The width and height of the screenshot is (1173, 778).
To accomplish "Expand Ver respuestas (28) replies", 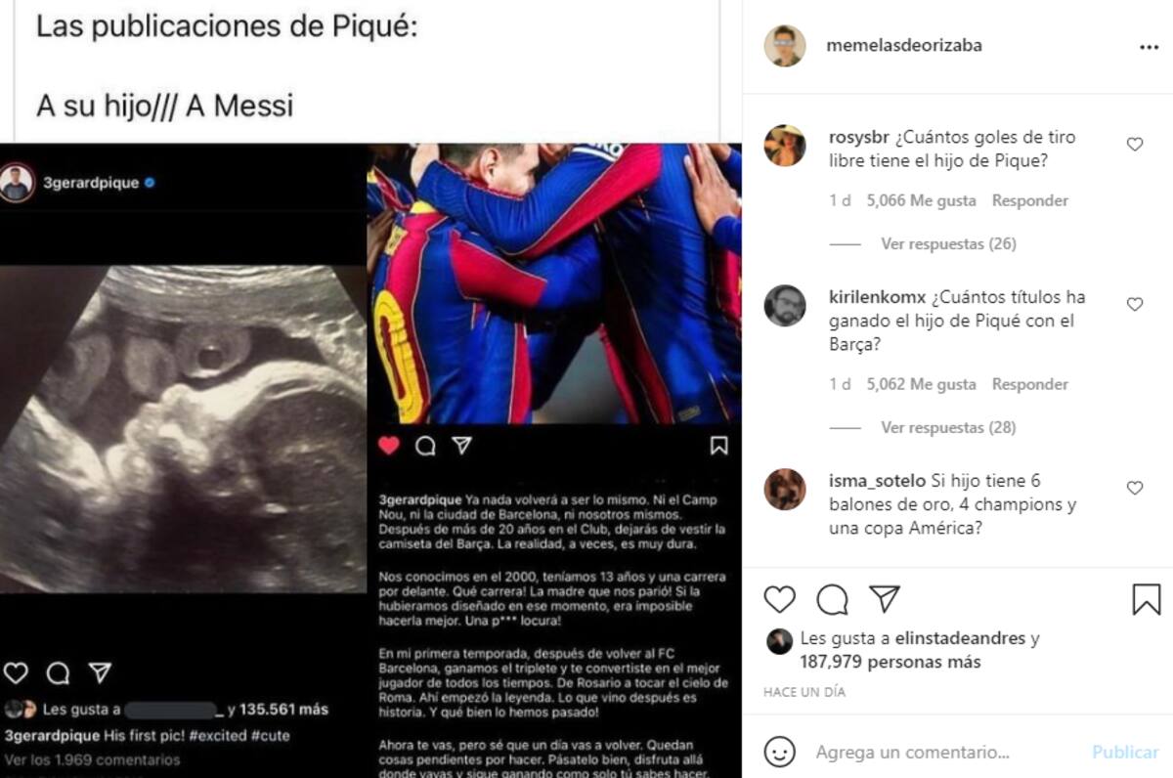I will 948,428.
